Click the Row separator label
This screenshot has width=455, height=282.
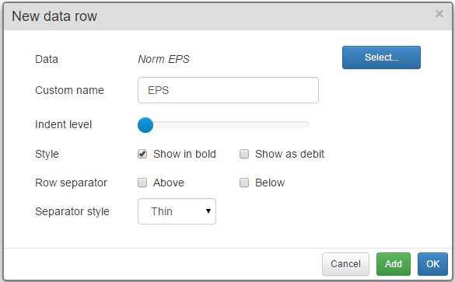point(71,183)
